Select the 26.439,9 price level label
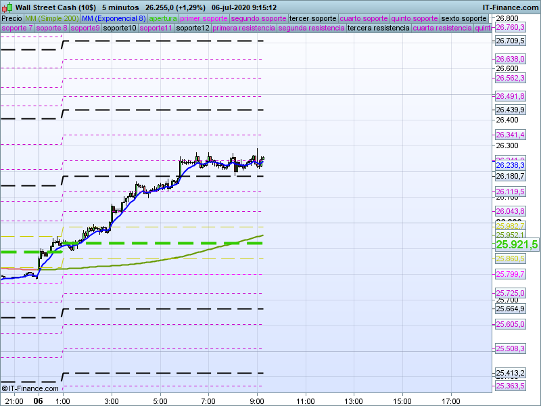The height and width of the screenshot is (406, 541). pos(511,110)
